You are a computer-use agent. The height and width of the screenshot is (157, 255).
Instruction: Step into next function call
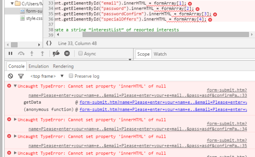pyautogui.click(x=32, y=53)
